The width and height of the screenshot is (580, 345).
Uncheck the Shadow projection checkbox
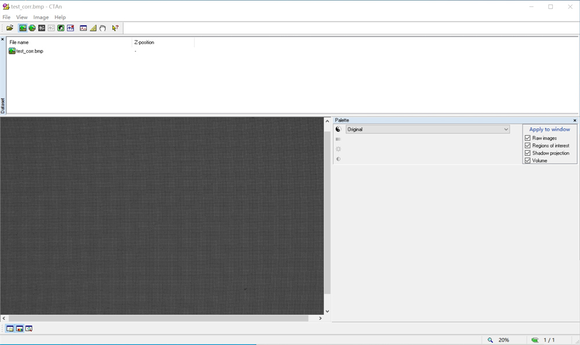pos(528,152)
